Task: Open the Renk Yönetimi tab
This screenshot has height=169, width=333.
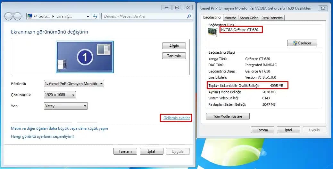Action: coord(272,18)
